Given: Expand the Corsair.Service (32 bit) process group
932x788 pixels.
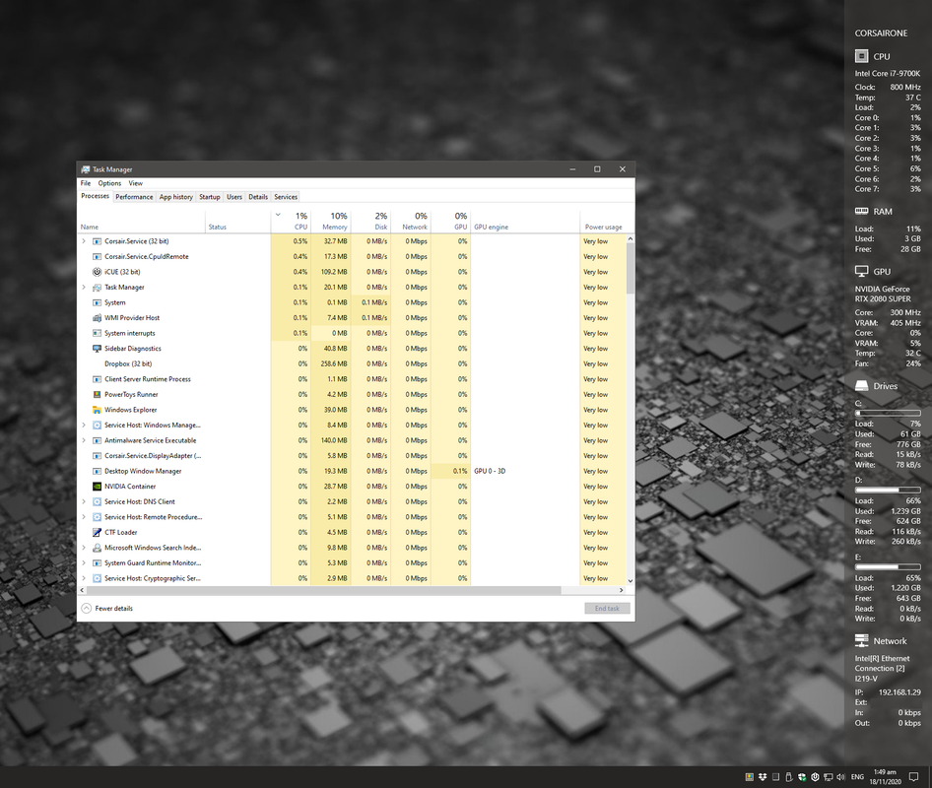Looking at the screenshot, I should coord(84,241).
